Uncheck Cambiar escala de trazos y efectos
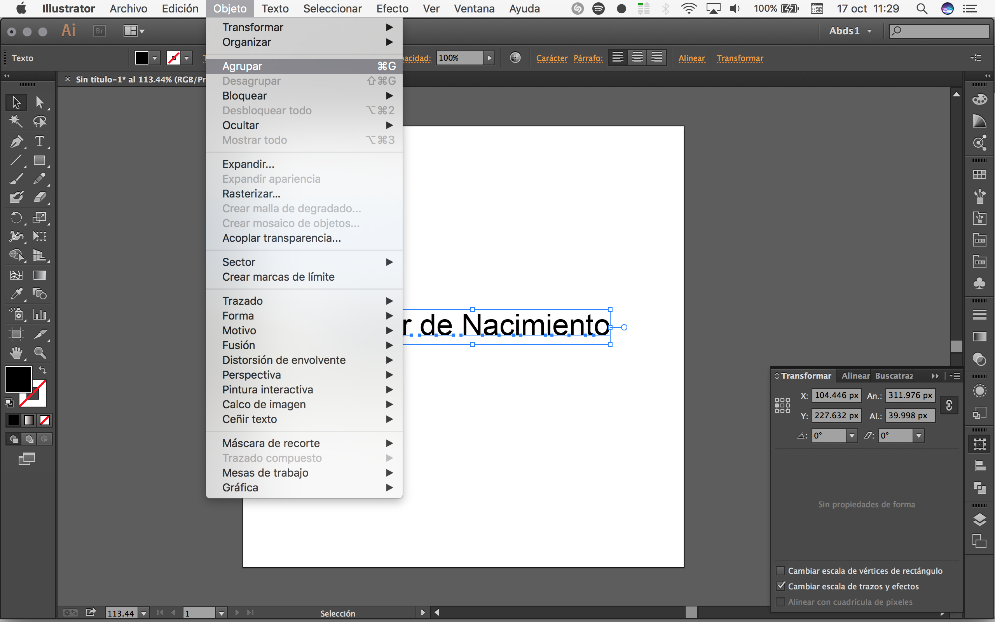 780,586
